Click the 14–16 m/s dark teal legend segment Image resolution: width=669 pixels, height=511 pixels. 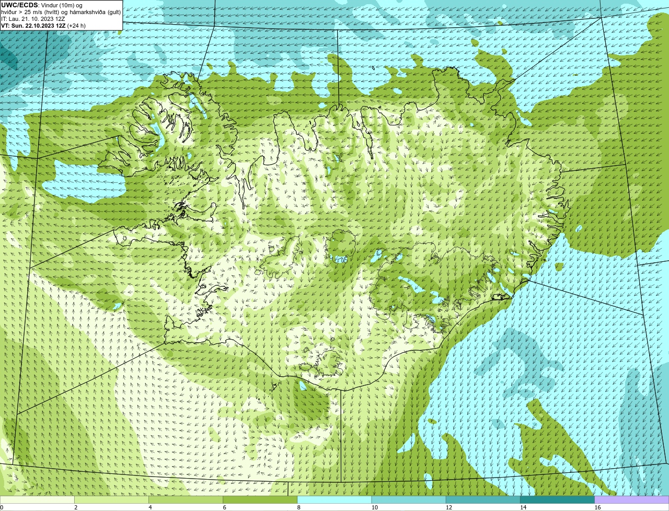tap(558, 500)
